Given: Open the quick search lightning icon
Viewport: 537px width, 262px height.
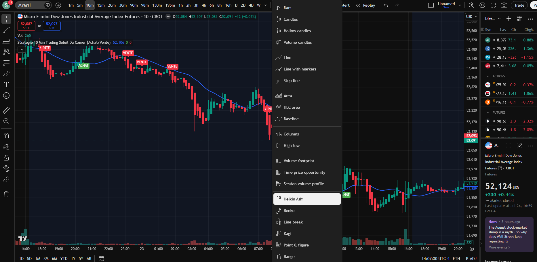Looking at the screenshot, I should pos(471,5).
